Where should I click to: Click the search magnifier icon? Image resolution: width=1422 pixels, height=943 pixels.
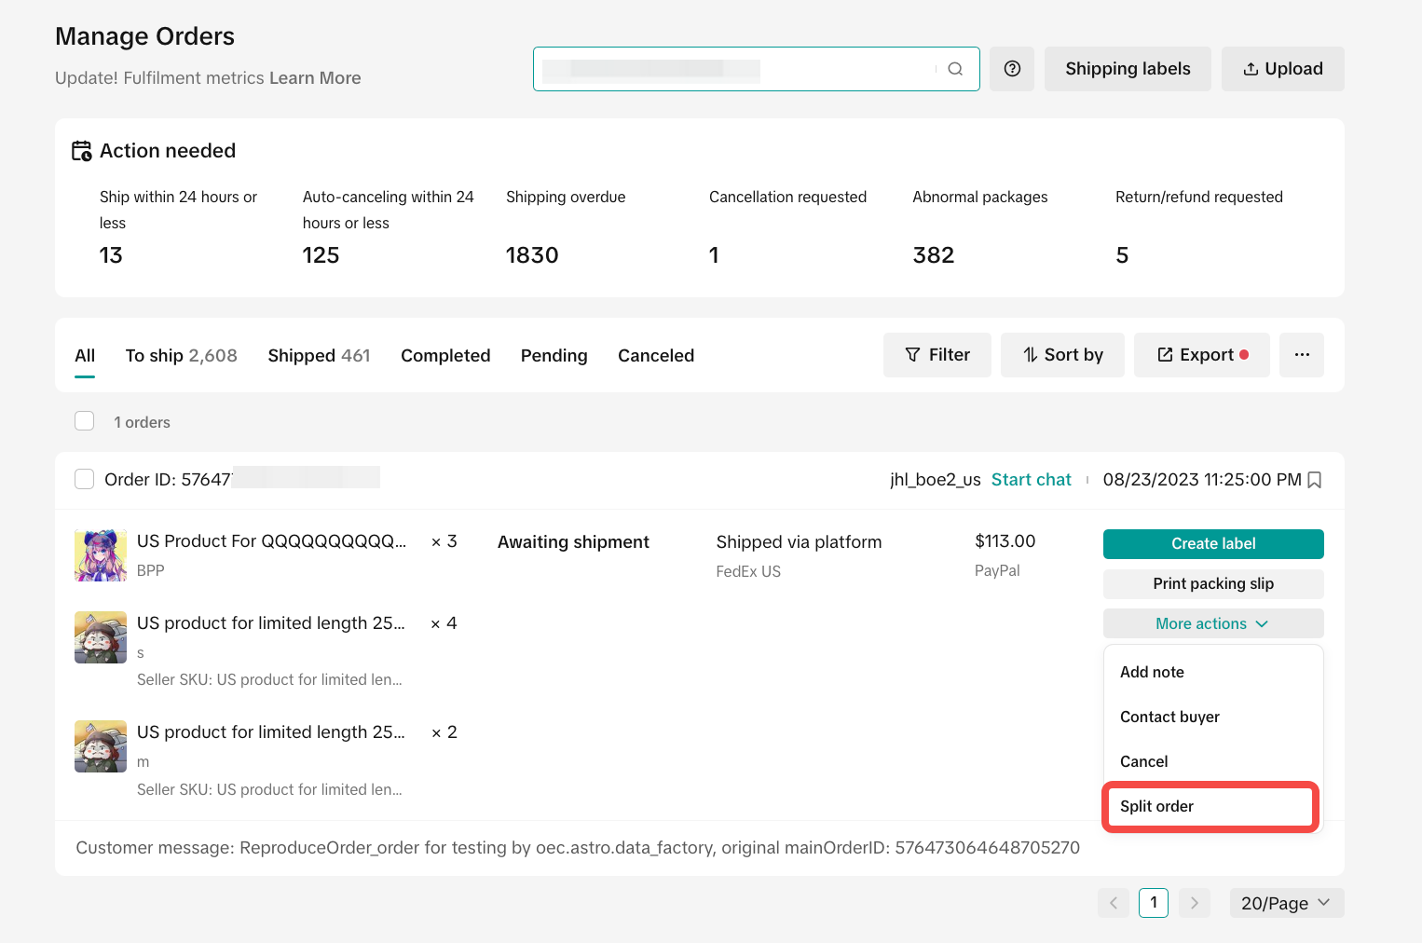pos(955,69)
